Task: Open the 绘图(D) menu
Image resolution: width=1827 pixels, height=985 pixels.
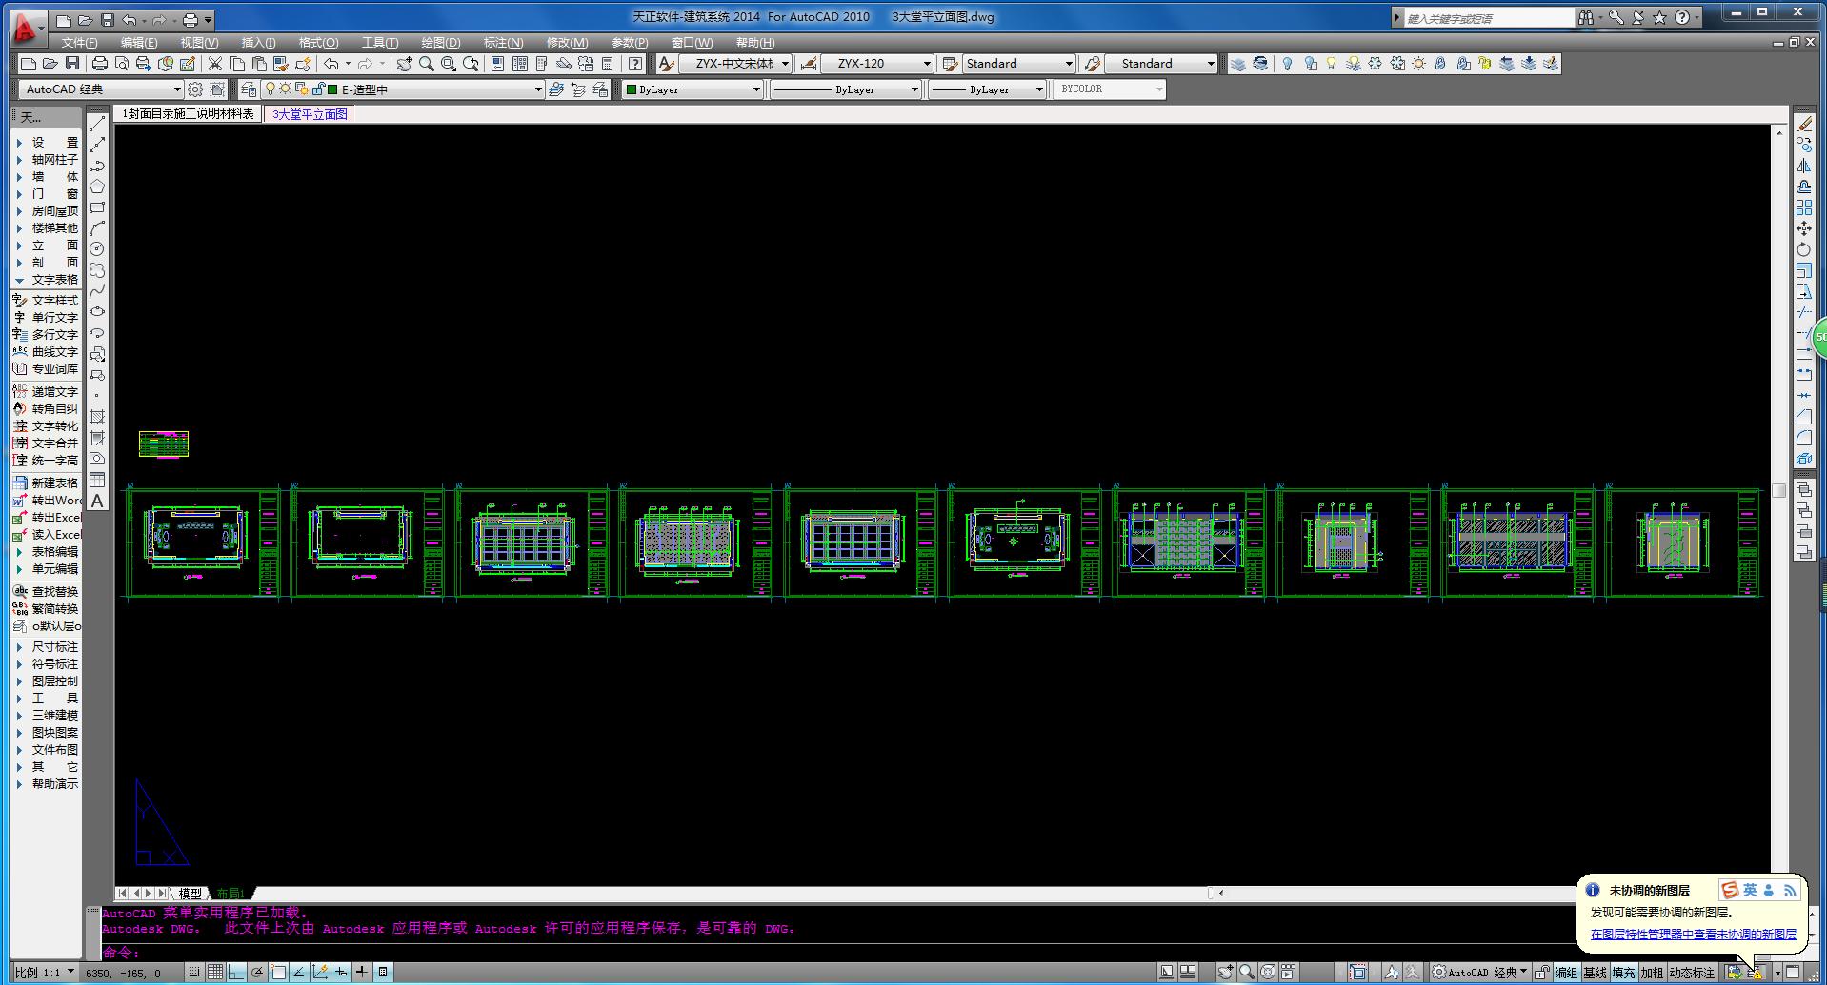Action: [441, 43]
